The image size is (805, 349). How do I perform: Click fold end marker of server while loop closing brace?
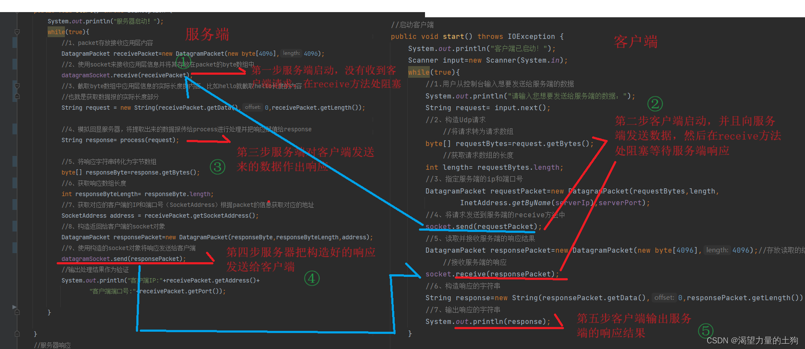(x=17, y=311)
